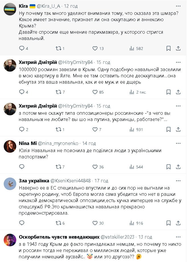The image size is (187, 262).
Task: Bookmark Nina Mi's tweet
Action: pos(168,167)
